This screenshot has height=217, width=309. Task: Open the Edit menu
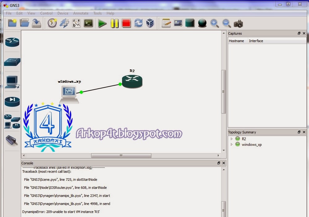point(19,13)
